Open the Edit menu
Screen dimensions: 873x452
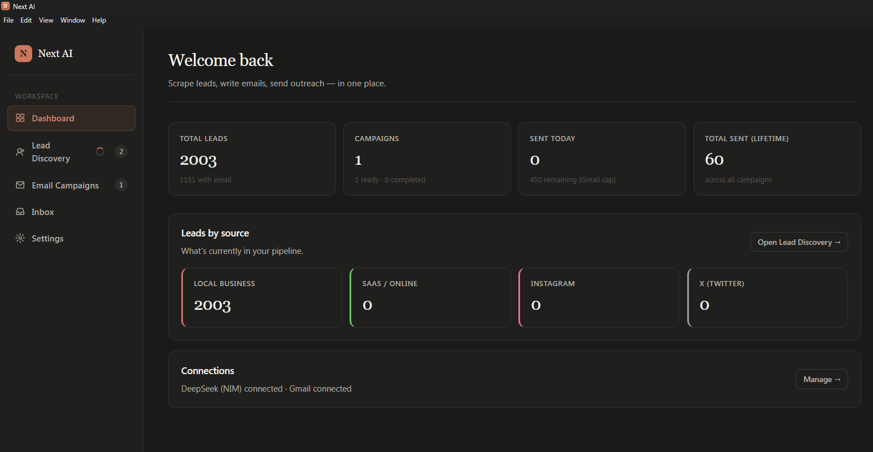[26, 20]
